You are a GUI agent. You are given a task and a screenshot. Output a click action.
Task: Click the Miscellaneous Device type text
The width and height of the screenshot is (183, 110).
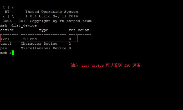click(x=44, y=48)
